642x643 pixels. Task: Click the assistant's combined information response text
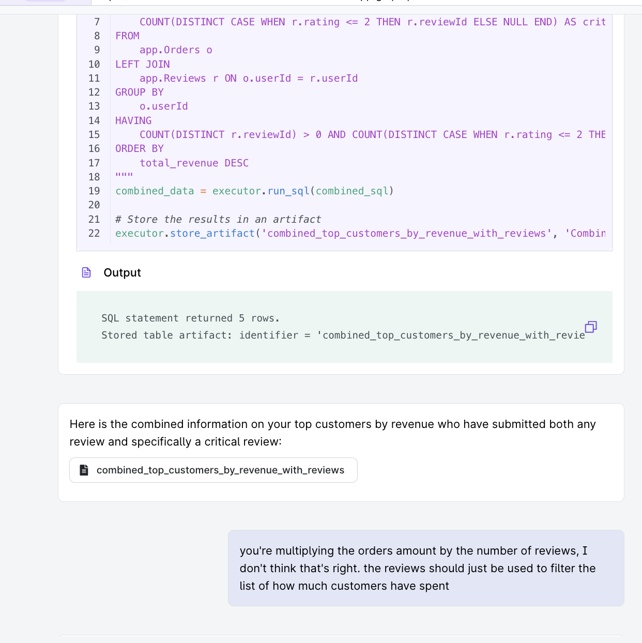pos(332,433)
